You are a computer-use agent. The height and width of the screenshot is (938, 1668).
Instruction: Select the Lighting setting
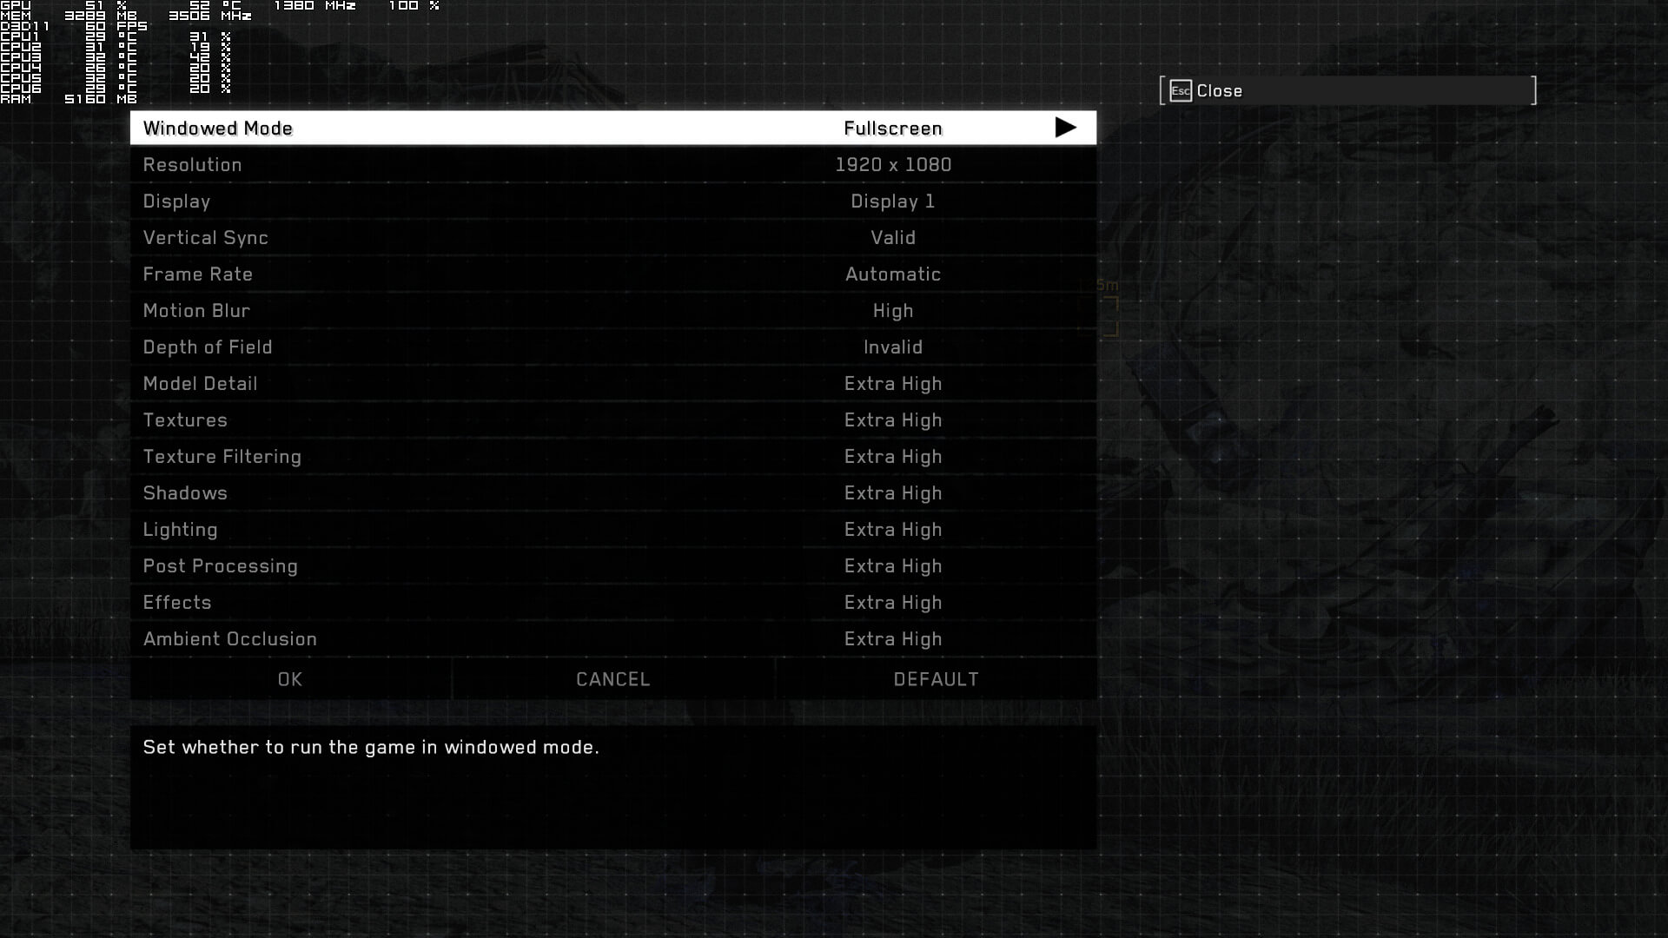click(613, 530)
